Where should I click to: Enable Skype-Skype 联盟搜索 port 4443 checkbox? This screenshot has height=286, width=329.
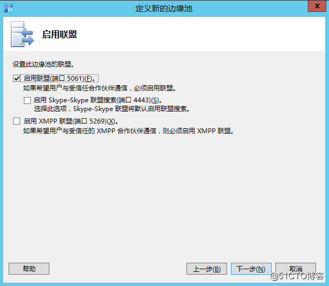click(27, 100)
